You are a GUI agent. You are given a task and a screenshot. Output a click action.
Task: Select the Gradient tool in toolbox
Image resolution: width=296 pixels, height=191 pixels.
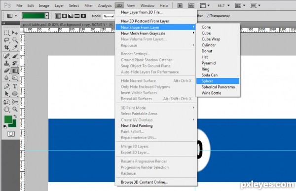pos(15,71)
